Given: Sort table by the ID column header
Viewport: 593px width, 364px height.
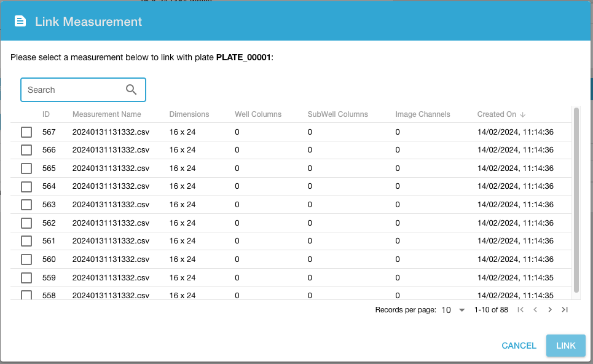Looking at the screenshot, I should [46, 114].
